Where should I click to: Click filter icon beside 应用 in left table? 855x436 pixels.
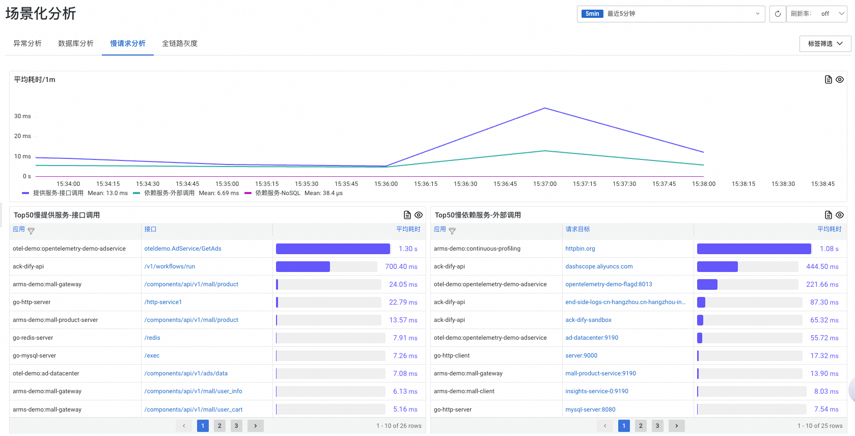[x=31, y=231]
